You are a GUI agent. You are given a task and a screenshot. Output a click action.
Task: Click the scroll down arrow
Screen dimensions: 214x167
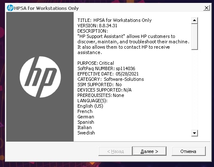[194, 133]
